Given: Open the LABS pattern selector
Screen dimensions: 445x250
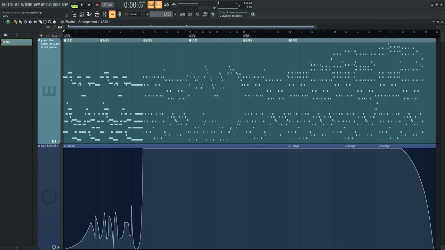Looking at the screenshot, I should tap(161, 14).
